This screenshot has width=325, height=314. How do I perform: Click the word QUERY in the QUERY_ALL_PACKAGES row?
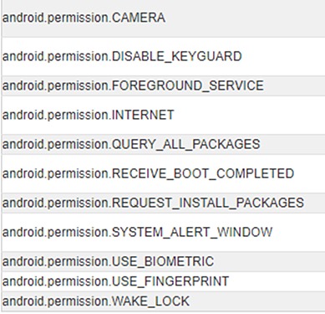[134, 144]
